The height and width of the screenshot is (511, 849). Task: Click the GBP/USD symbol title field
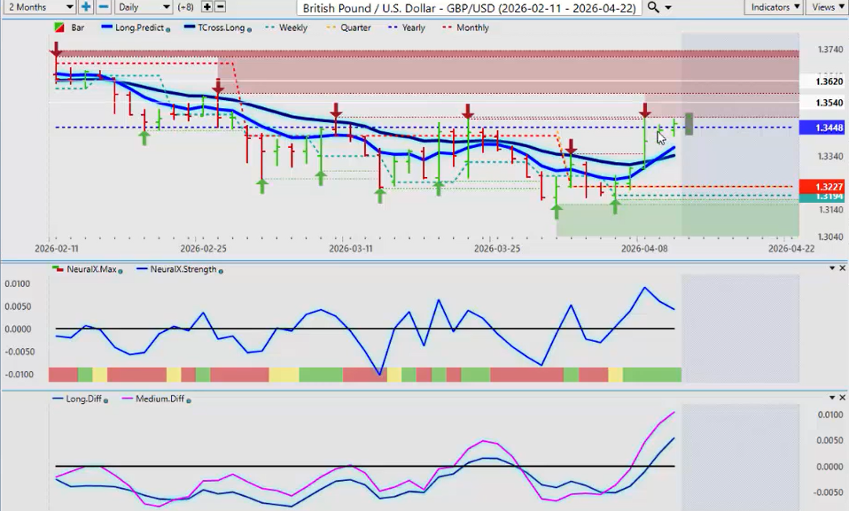coord(469,7)
